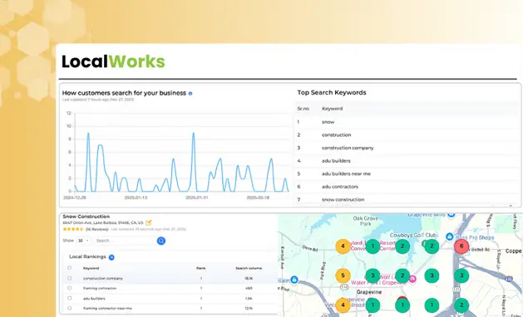Click the 'Local Rankings' heading
This screenshot has width=523, height=317.
pos(87,256)
